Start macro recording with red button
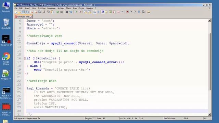 127,12
